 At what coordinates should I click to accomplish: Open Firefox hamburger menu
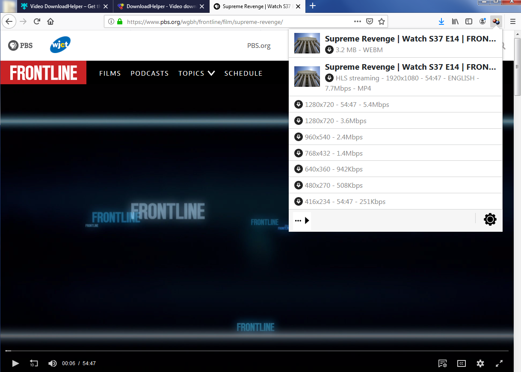(513, 21)
